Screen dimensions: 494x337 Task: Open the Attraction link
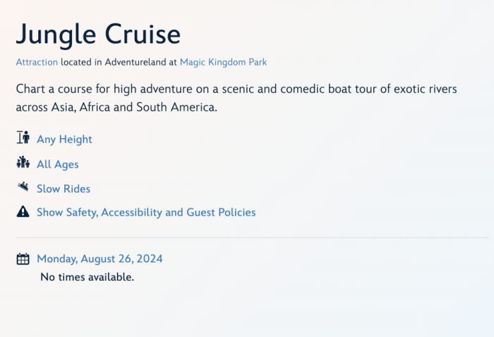[x=37, y=62]
